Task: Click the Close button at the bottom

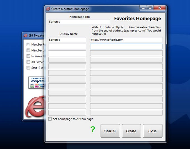Action: tap(153, 131)
